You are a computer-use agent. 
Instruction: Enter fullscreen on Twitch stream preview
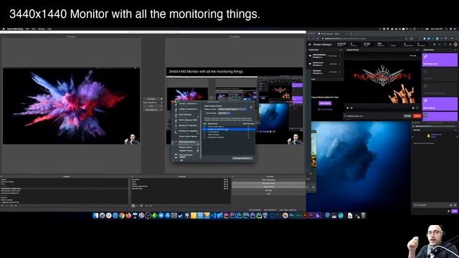click(x=417, y=108)
